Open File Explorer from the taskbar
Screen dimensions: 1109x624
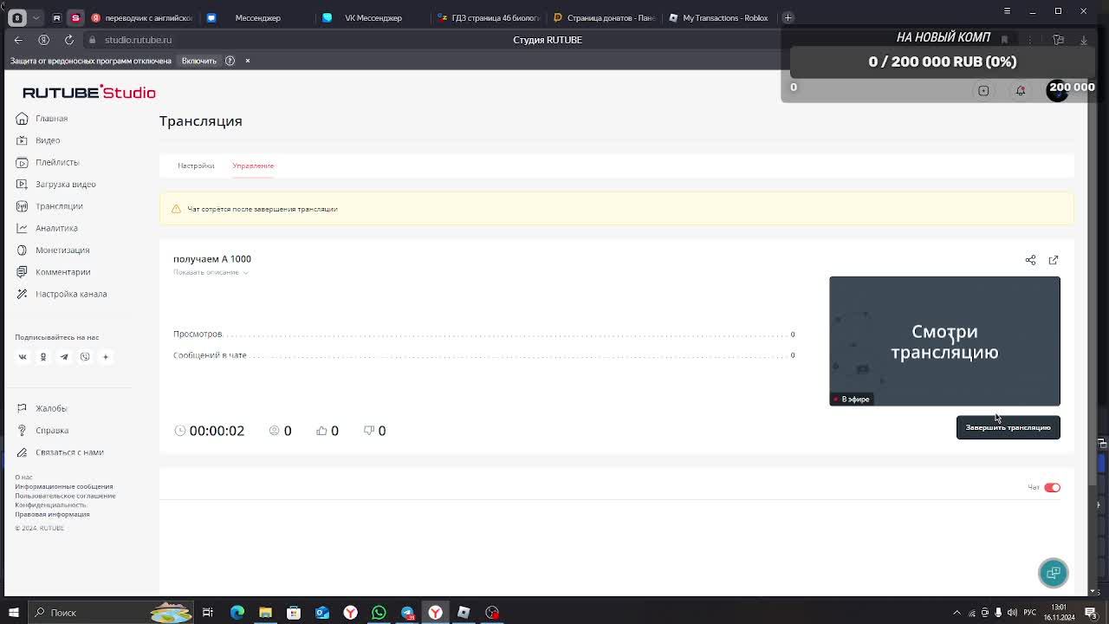click(x=265, y=613)
